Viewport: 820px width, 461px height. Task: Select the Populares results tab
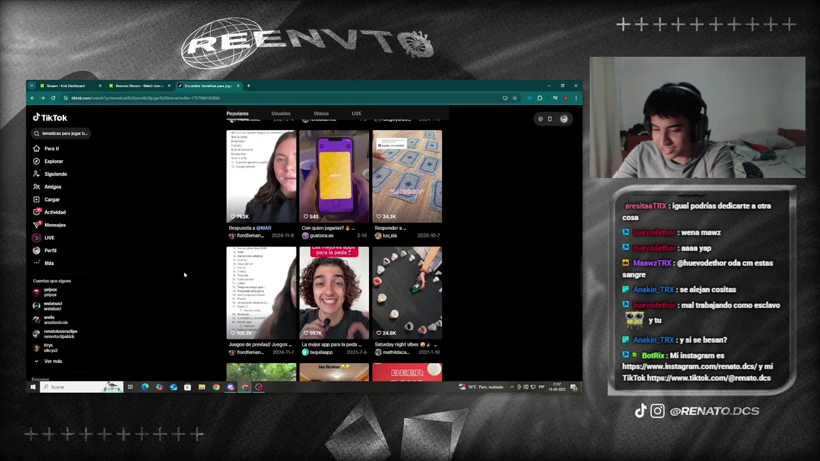tap(237, 113)
